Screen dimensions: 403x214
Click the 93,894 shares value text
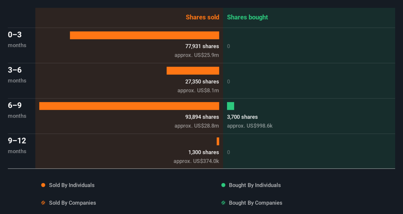pos(202,117)
